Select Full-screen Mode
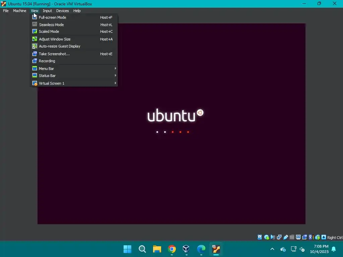 [74, 17]
